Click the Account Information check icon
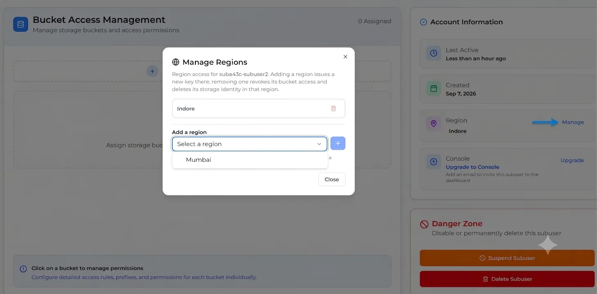This screenshot has width=597, height=294. click(423, 22)
